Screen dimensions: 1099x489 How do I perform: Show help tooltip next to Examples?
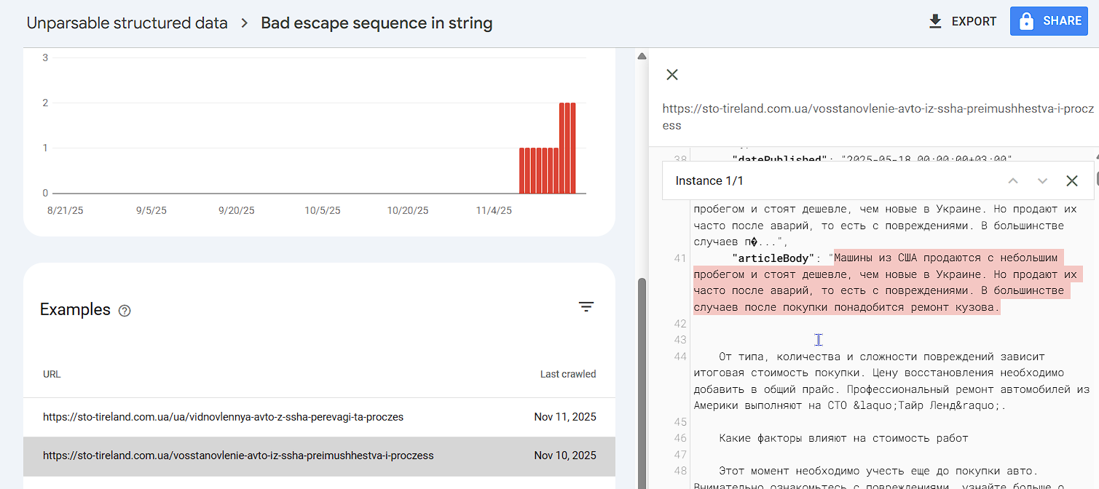pos(125,311)
